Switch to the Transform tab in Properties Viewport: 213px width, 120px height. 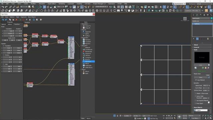[x=17, y=24]
